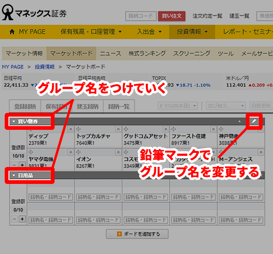Click move handle icon on グッドコムアセット card
273x254 pixels.
[126, 129]
